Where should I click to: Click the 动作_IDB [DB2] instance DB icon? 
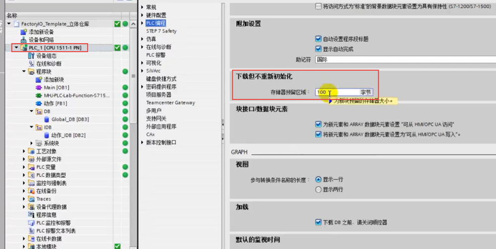(x=47, y=135)
